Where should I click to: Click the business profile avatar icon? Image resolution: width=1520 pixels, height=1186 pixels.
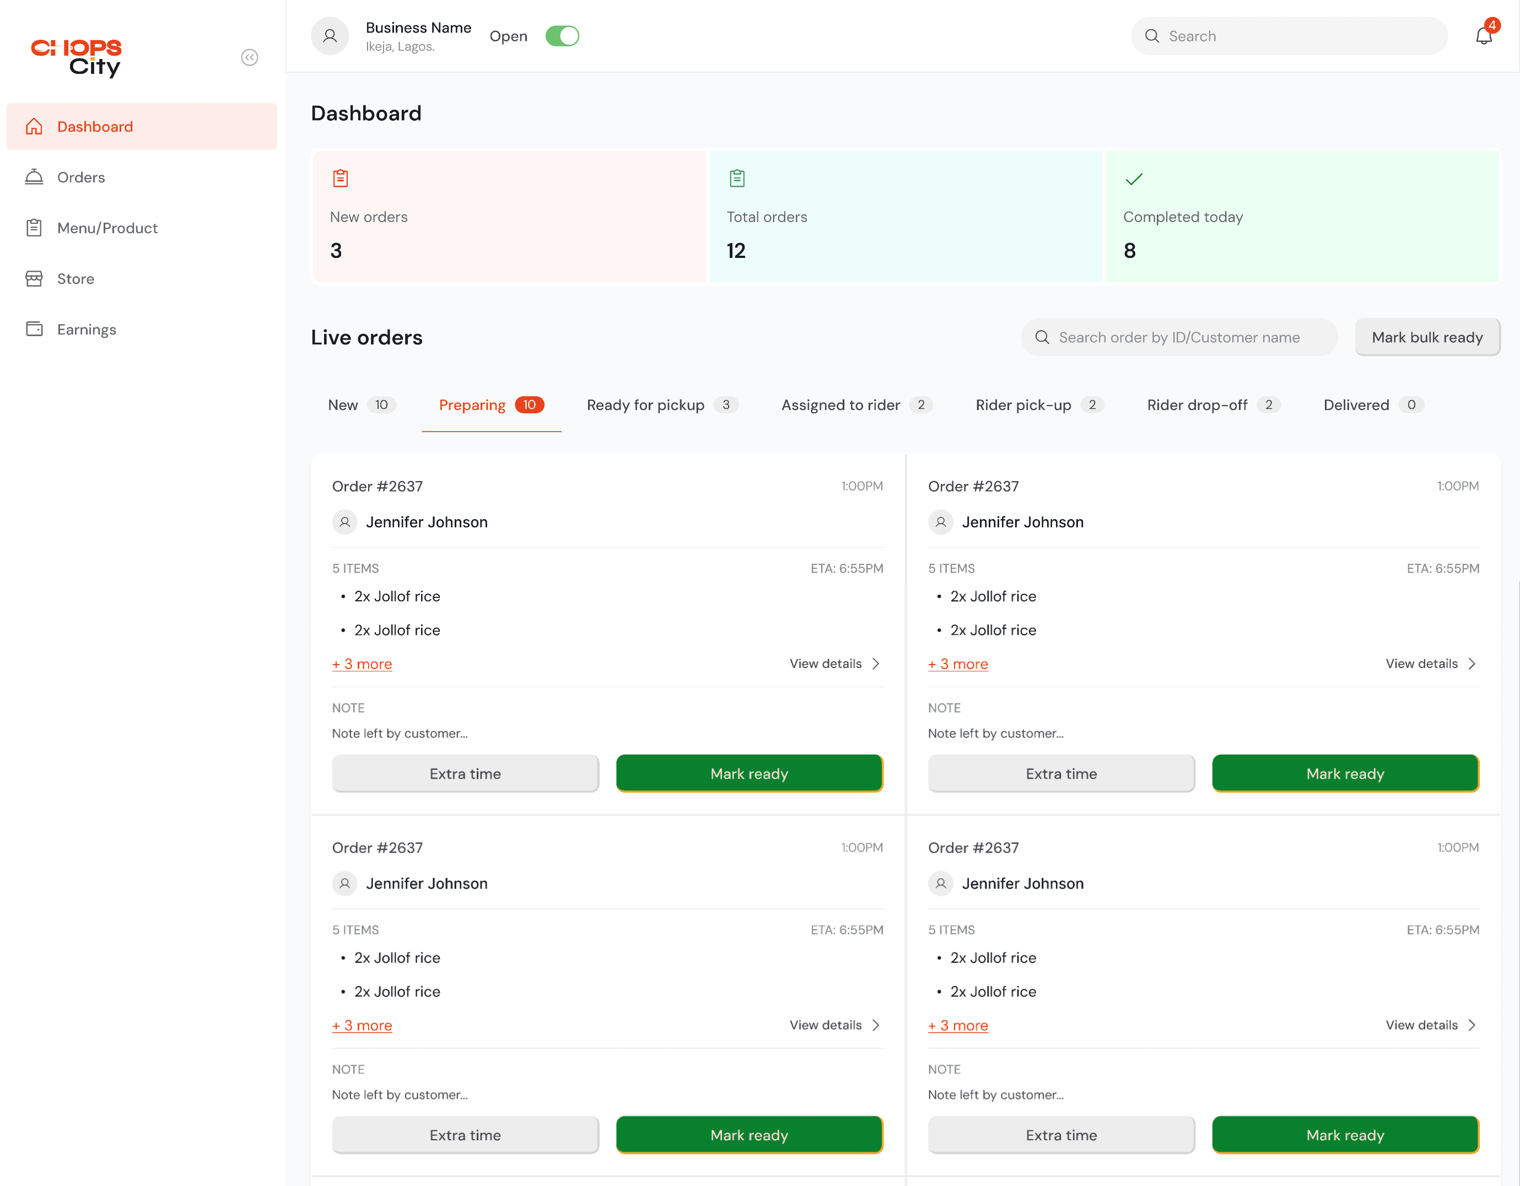coord(330,35)
